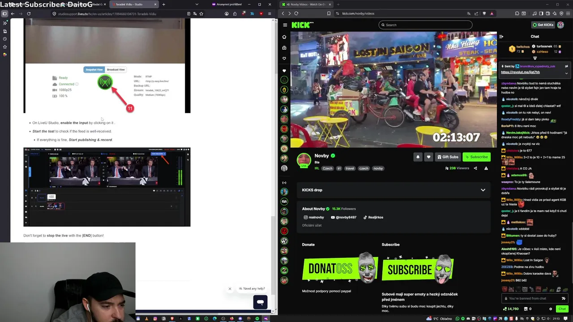Go back in the LiveU browser

click(13, 14)
